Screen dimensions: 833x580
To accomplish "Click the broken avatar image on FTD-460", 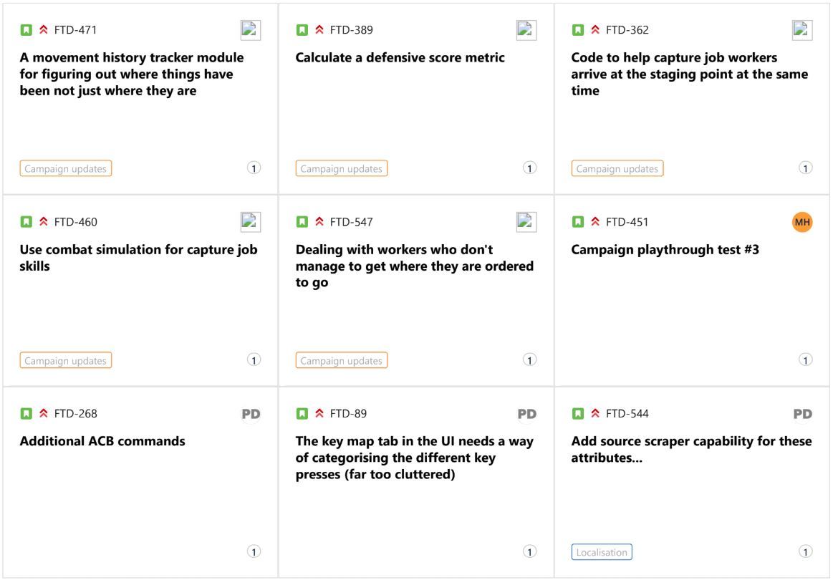I will pos(250,222).
